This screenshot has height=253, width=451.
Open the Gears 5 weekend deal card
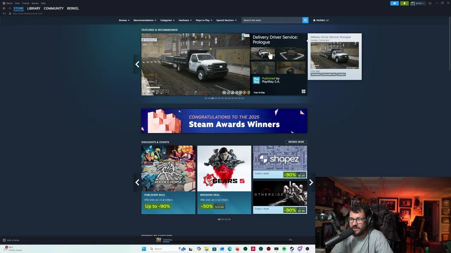pos(224,180)
